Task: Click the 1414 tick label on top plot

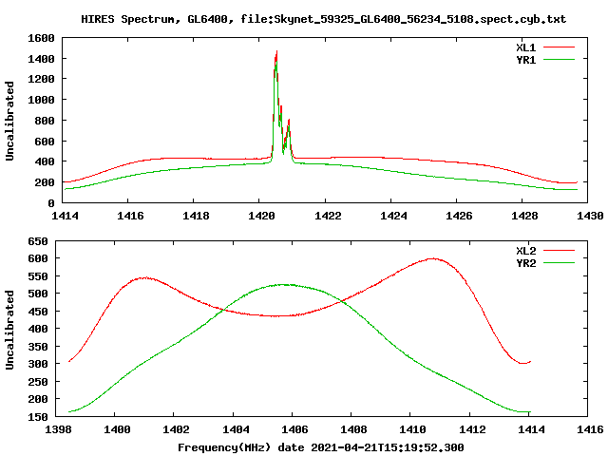Action: tap(65, 216)
